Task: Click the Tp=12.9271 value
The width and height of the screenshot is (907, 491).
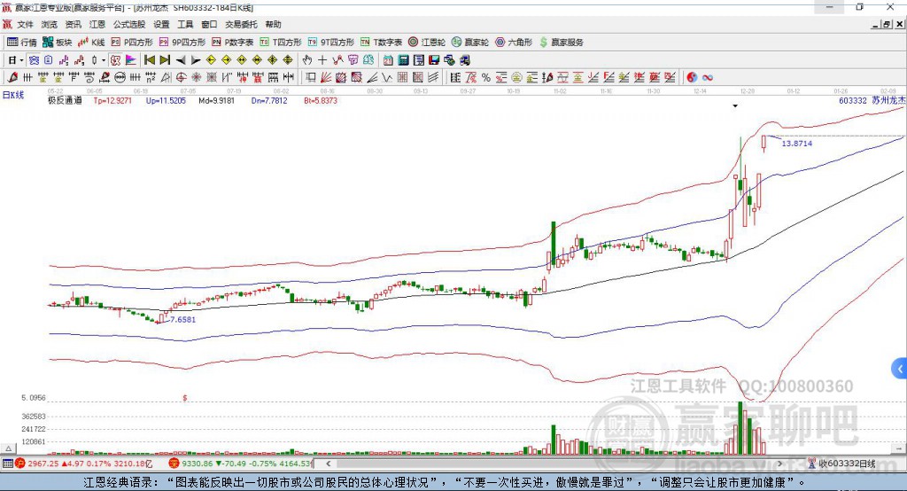Action: click(x=112, y=101)
